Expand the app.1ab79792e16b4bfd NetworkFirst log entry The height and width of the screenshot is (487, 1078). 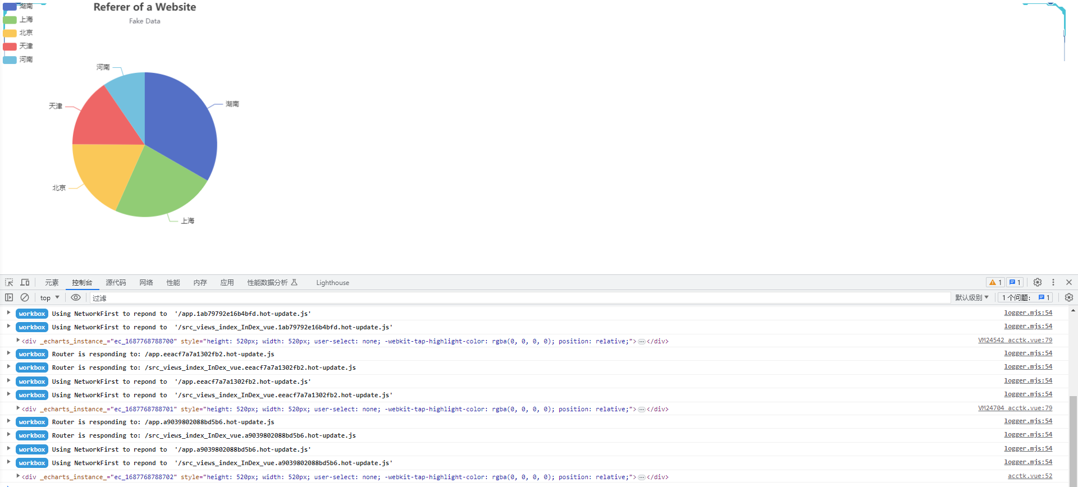click(x=8, y=313)
